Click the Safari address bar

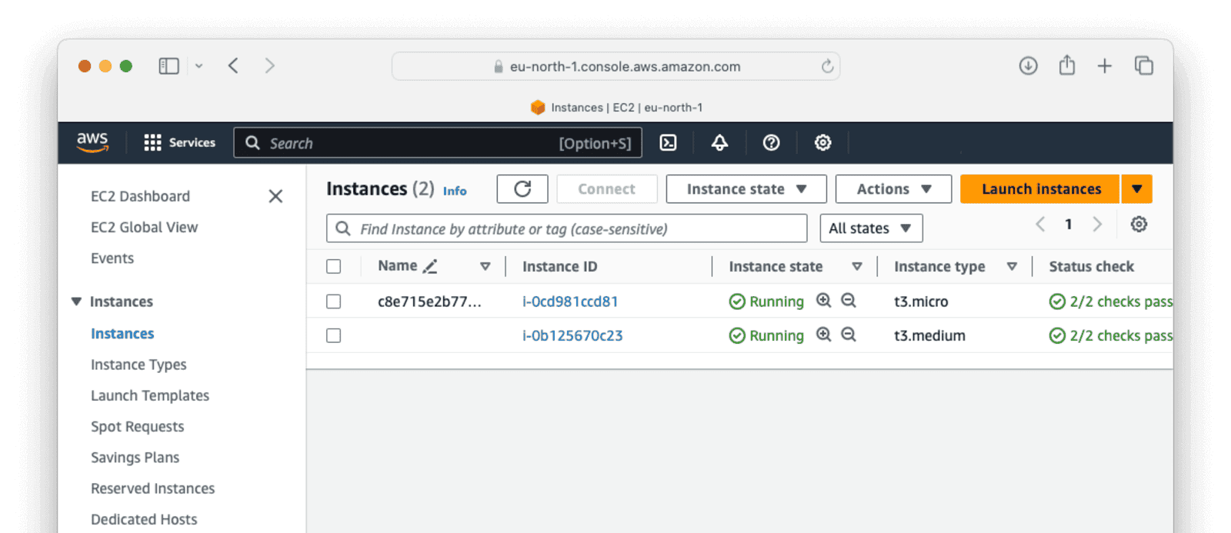pos(615,66)
